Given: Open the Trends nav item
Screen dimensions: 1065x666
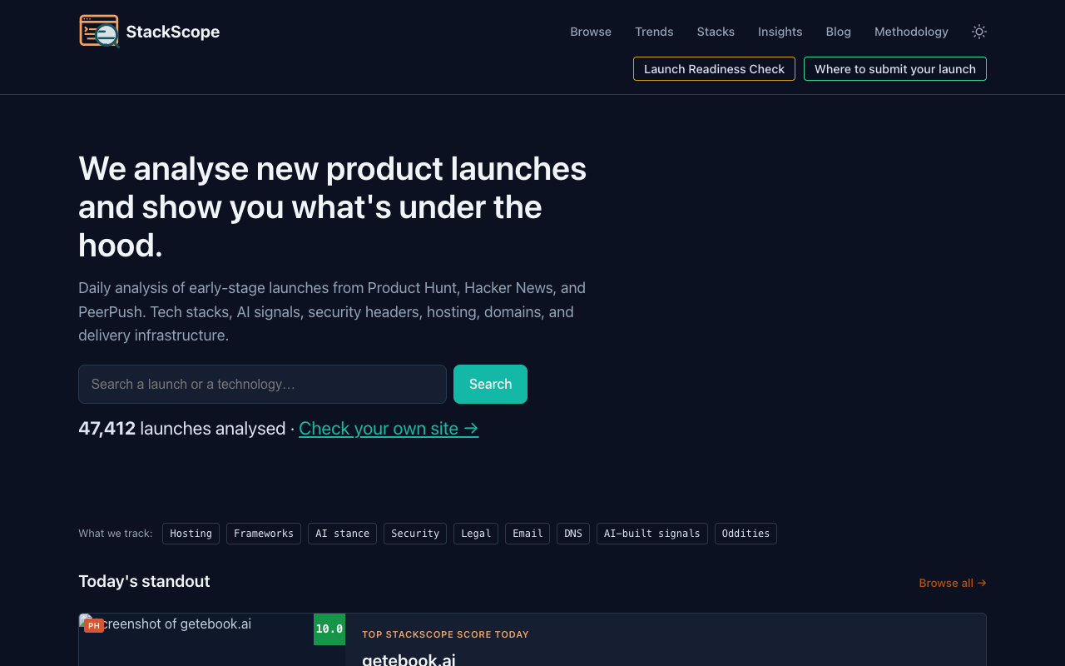Looking at the screenshot, I should tap(654, 32).
